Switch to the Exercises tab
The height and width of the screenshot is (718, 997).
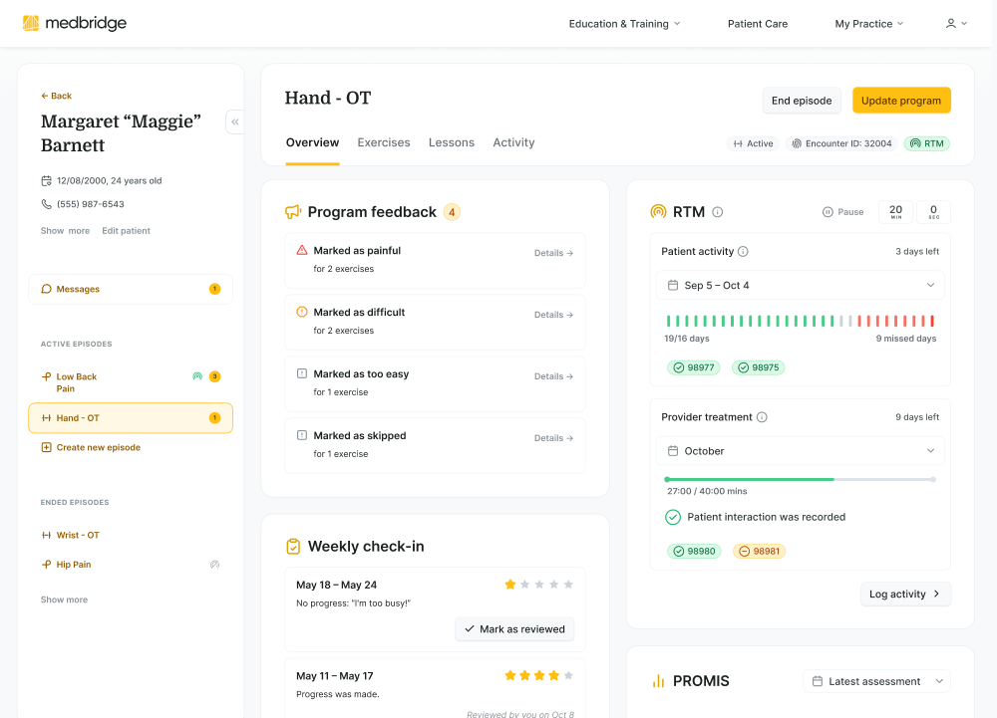pyautogui.click(x=383, y=142)
